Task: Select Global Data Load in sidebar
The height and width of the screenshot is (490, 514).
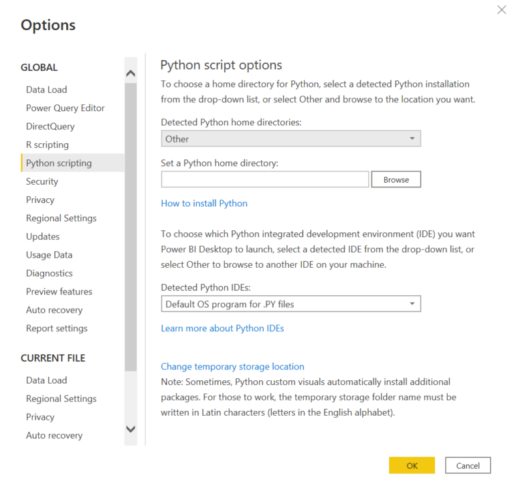Action: pos(47,90)
